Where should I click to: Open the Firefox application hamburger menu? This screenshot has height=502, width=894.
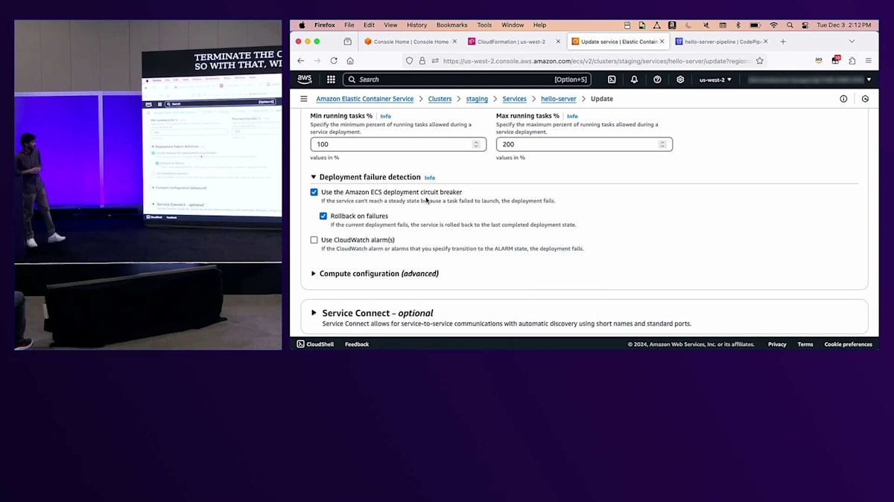[869, 61]
